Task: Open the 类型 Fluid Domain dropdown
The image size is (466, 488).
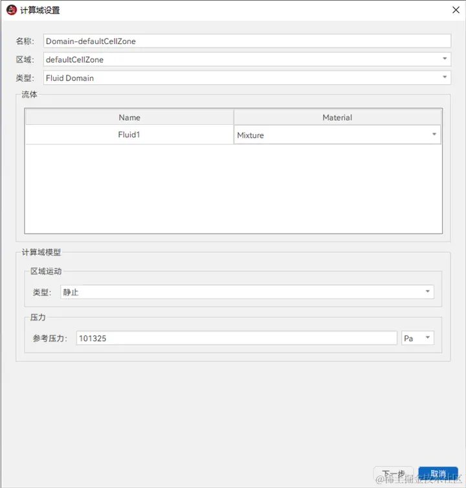Action: 247,78
